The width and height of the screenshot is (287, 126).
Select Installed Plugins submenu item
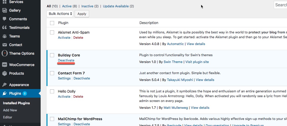pyautogui.click(x=17, y=103)
